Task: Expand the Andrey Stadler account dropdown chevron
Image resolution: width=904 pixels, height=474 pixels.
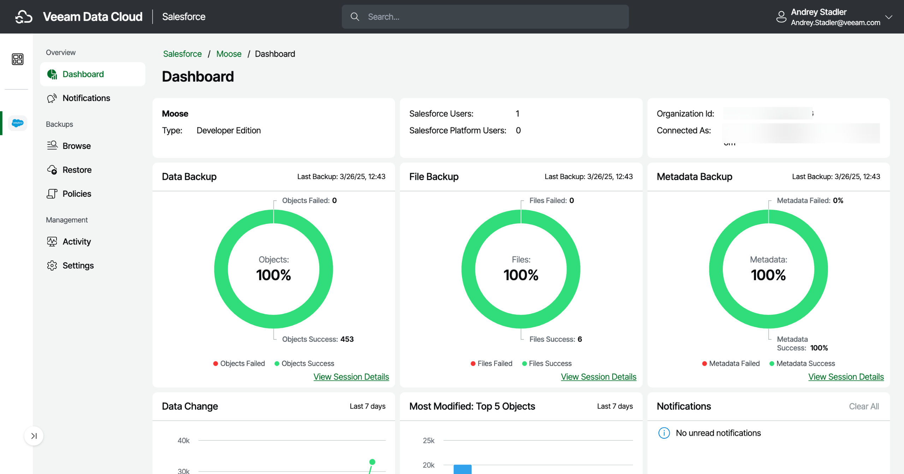Action: click(x=889, y=17)
